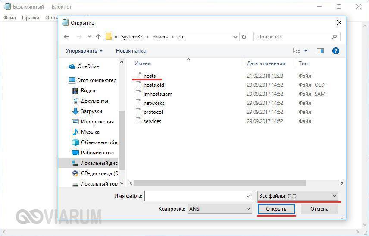Go back with the left arrow
The width and height of the screenshot is (369, 236).
[66, 37]
